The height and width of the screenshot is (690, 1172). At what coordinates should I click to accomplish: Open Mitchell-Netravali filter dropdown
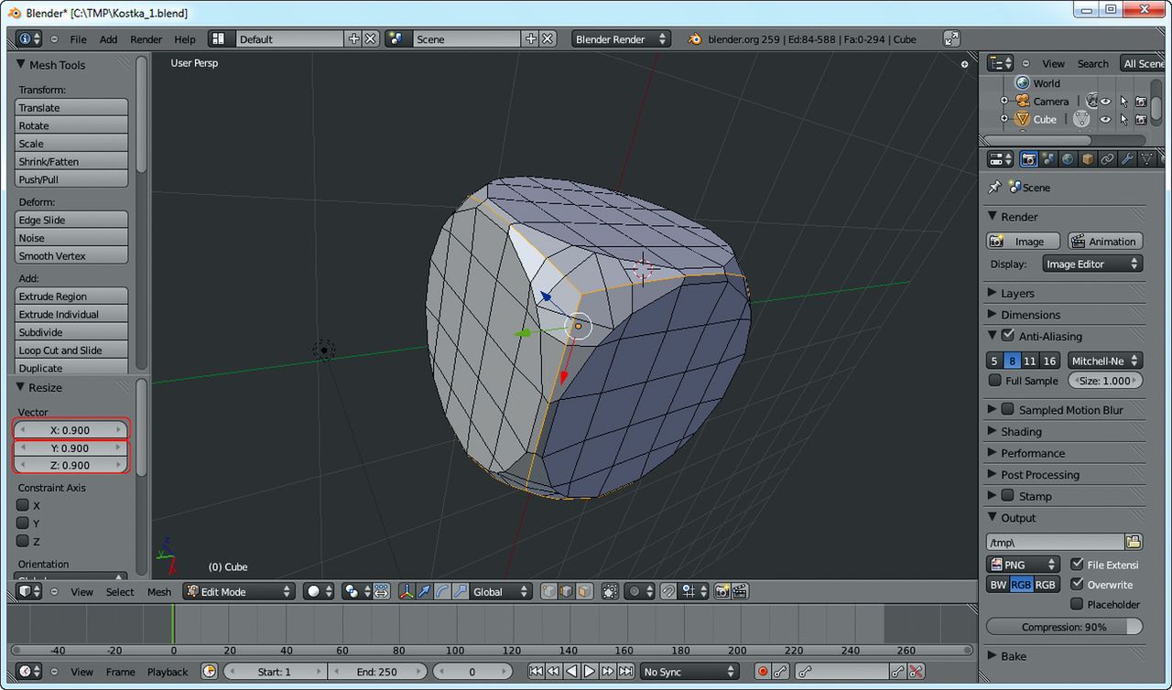click(x=1105, y=361)
